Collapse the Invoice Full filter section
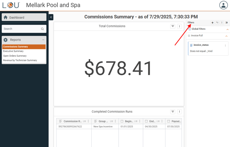Viewport: 230px width, 147px height. pos(227,36)
